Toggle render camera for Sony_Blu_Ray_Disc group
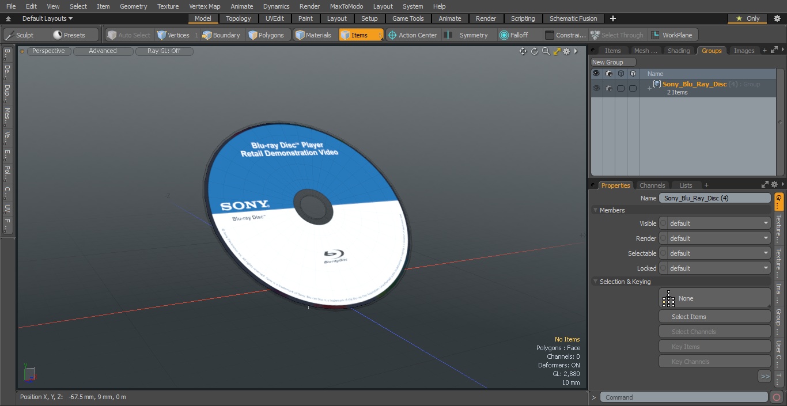The height and width of the screenshot is (406, 787). 608,88
